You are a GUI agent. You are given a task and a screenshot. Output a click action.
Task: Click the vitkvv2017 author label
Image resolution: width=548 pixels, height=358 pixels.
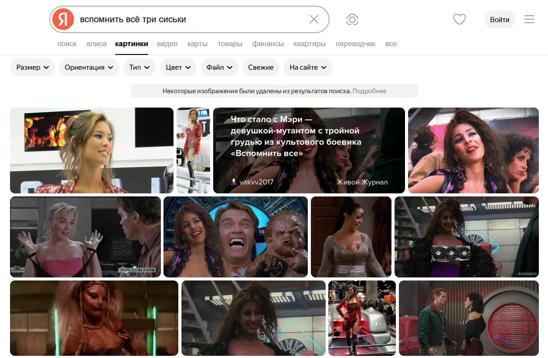pos(256,182)
